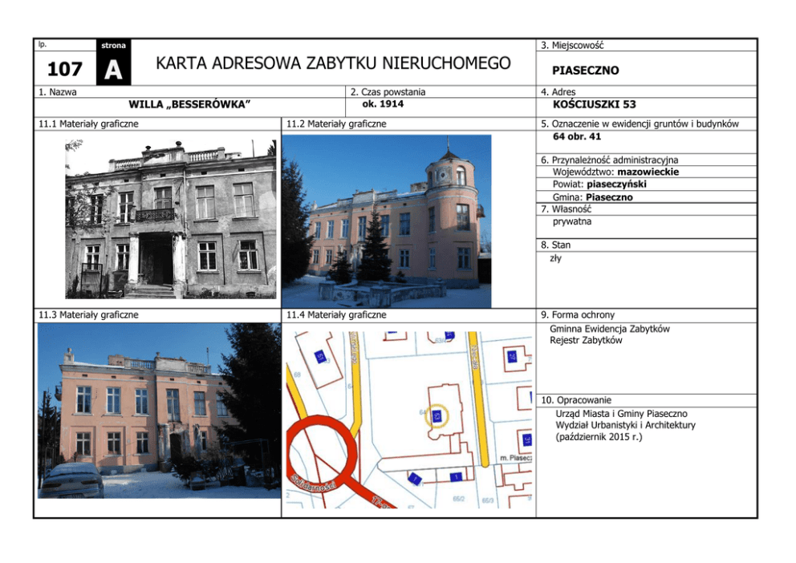The image size is (796, 563).
Task: Click the title 'KARTA ADRESOWA ZABYTKU NIERUCHOMEGO'
Action: (x=333, y=63)
